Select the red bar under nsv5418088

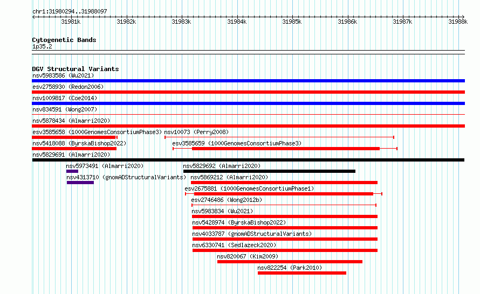[x=74, y=149]
